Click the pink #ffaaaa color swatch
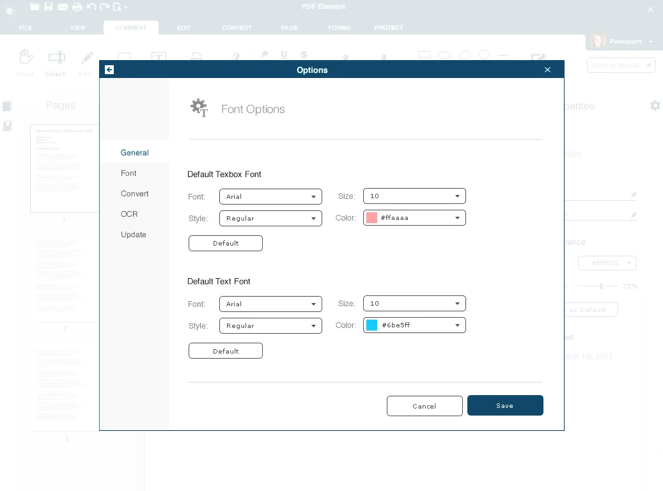 [x=371, y=218]
